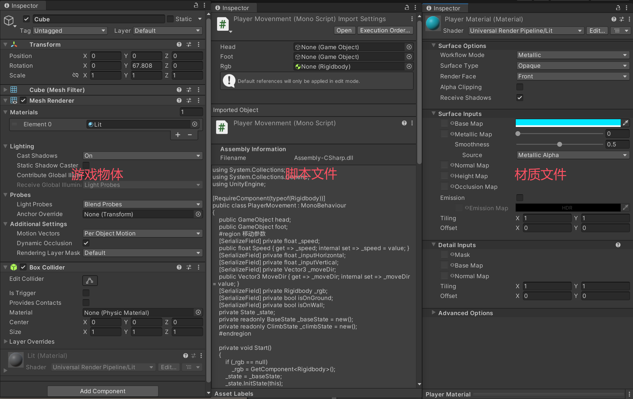Expand Advanced Options foldout
The image size is (633, 399).
[x=433, y=313]
